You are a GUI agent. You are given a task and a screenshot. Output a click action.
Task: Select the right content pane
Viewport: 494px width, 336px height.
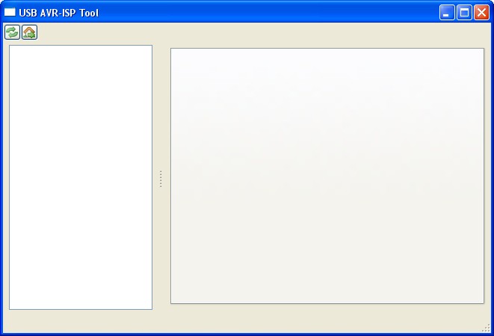[327, 176]
